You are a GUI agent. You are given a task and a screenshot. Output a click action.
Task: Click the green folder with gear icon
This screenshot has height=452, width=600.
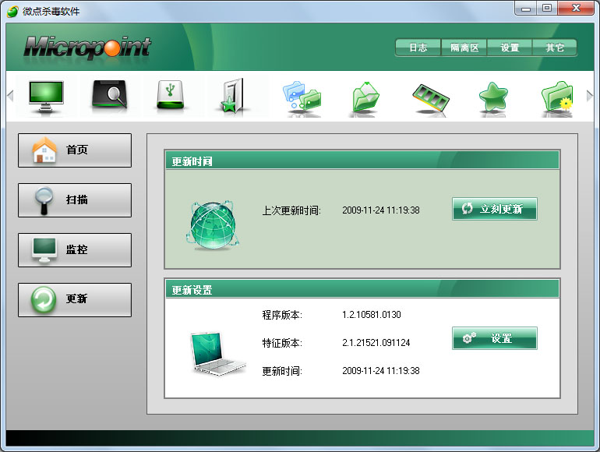pos(557,97)
